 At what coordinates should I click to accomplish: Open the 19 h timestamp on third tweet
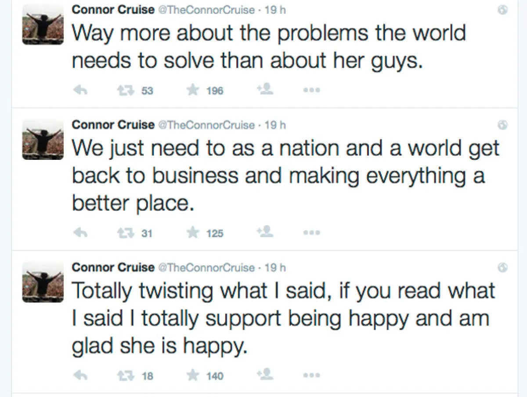click(x=276, y=267)
